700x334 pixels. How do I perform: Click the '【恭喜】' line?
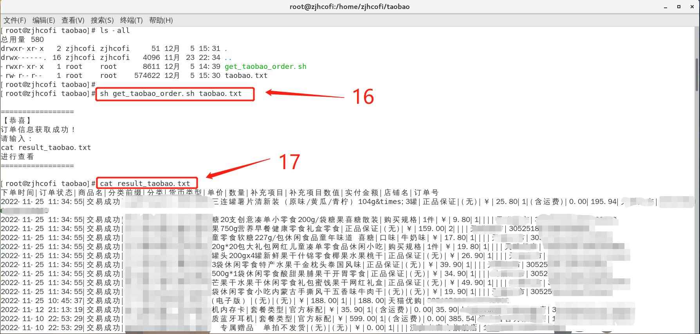[17, 121]
